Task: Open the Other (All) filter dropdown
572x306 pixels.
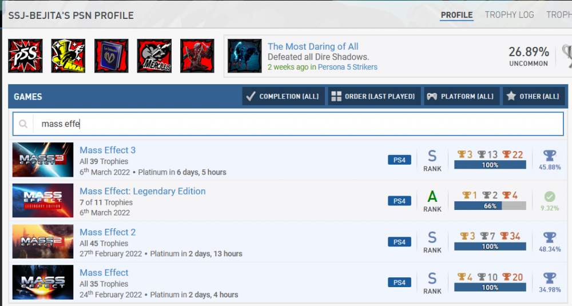Action: tap(533, 97)
